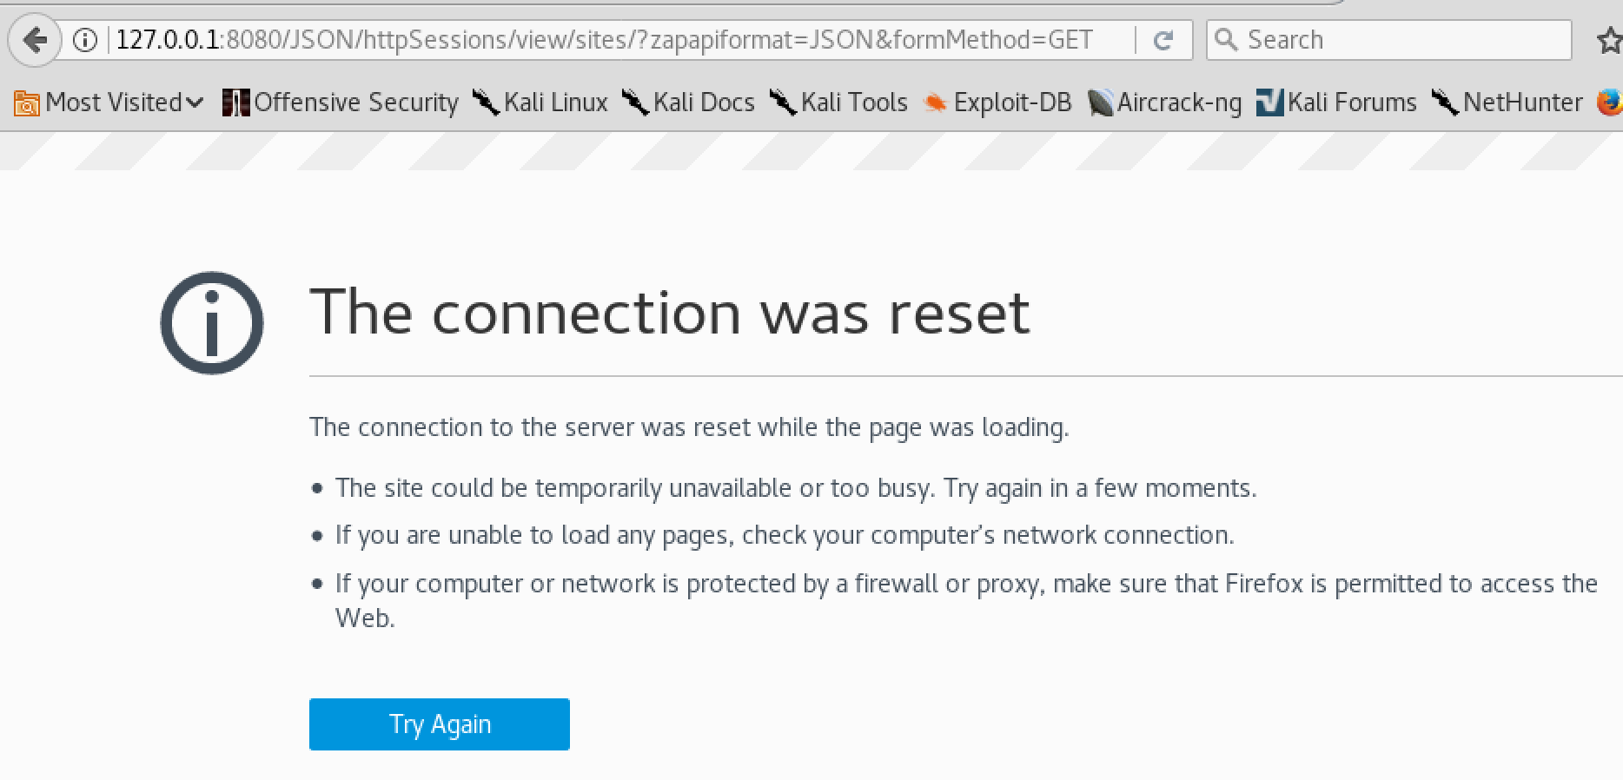
Task: Reload the current page
Action: point(1163,39)
